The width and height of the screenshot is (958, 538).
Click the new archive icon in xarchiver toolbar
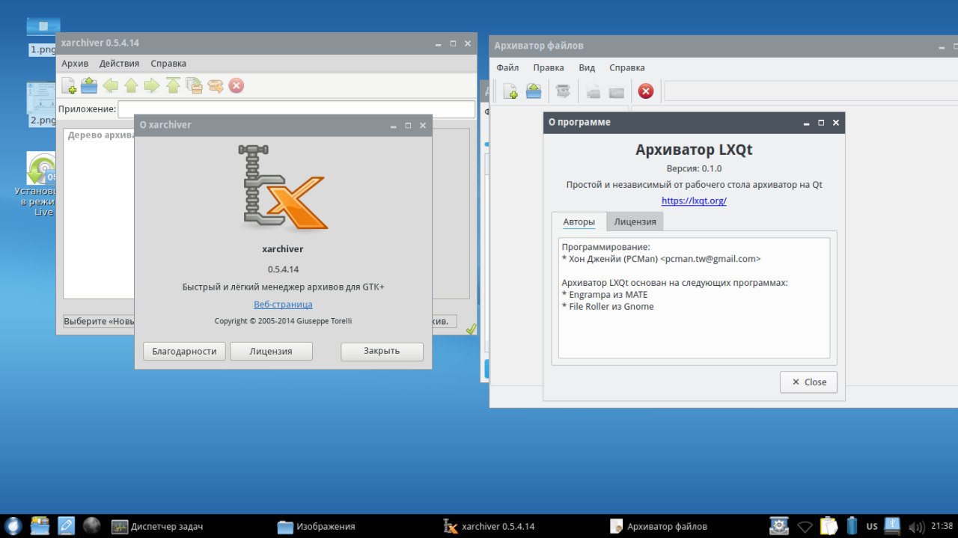point(69,85)
